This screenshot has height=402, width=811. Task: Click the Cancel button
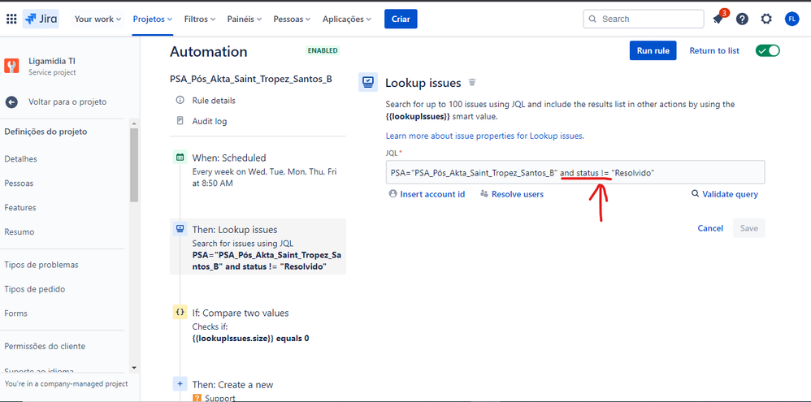710,228
